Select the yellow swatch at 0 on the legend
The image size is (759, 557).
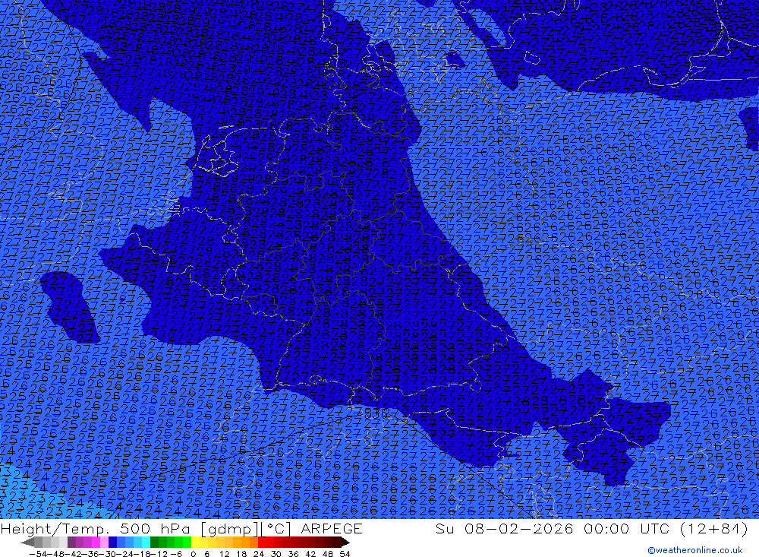195,542
